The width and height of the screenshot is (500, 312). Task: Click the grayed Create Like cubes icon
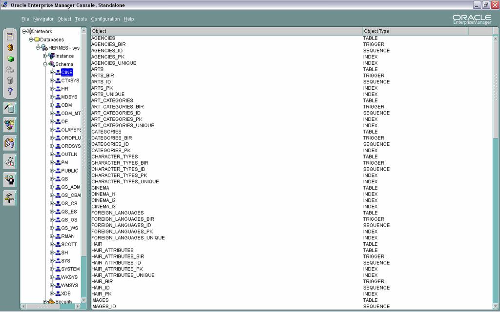point(10,69)
